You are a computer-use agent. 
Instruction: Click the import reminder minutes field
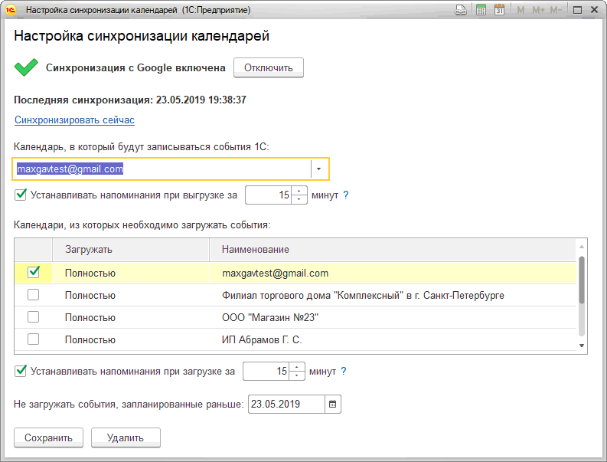point(266,372)
